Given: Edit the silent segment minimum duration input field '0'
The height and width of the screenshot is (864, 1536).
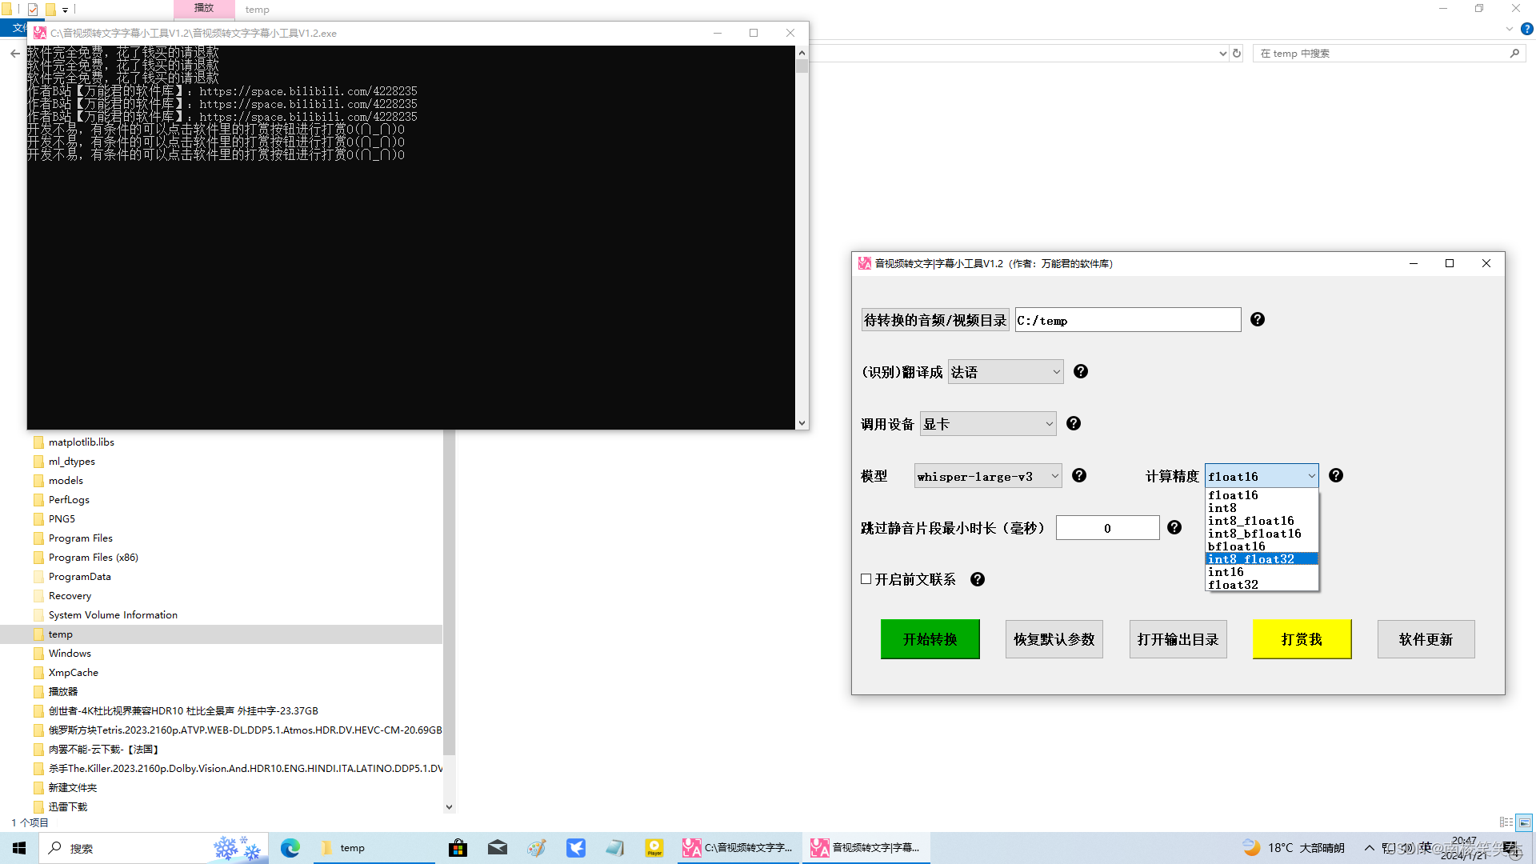Looking at the screenshot, I should (1106, 527).
